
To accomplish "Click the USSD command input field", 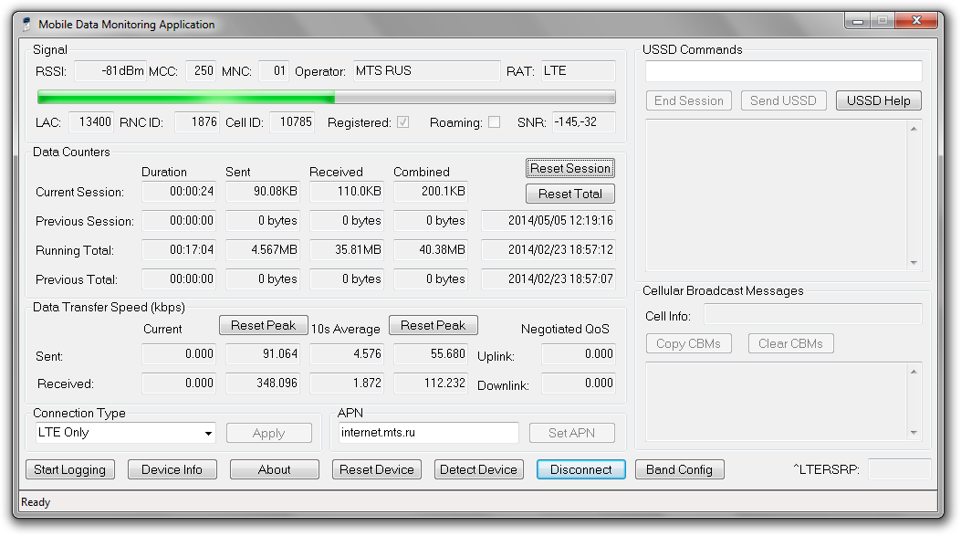I will [x=783, y=71].
